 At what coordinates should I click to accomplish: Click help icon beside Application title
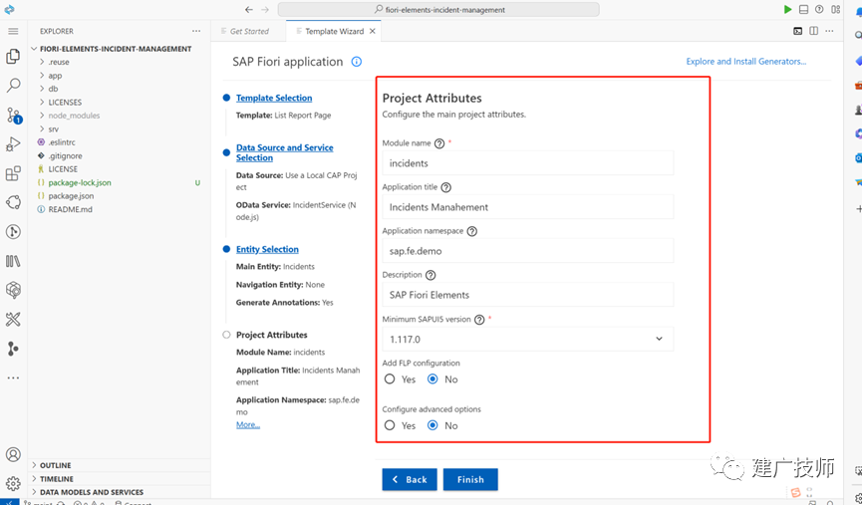click(445, 187)
